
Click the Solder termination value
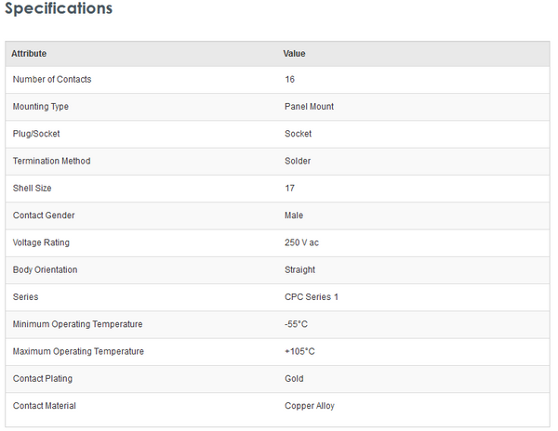coord(298,162)
